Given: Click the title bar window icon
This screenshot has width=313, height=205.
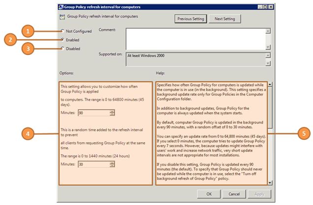Looking at the screenshot, I should (61, 7).
